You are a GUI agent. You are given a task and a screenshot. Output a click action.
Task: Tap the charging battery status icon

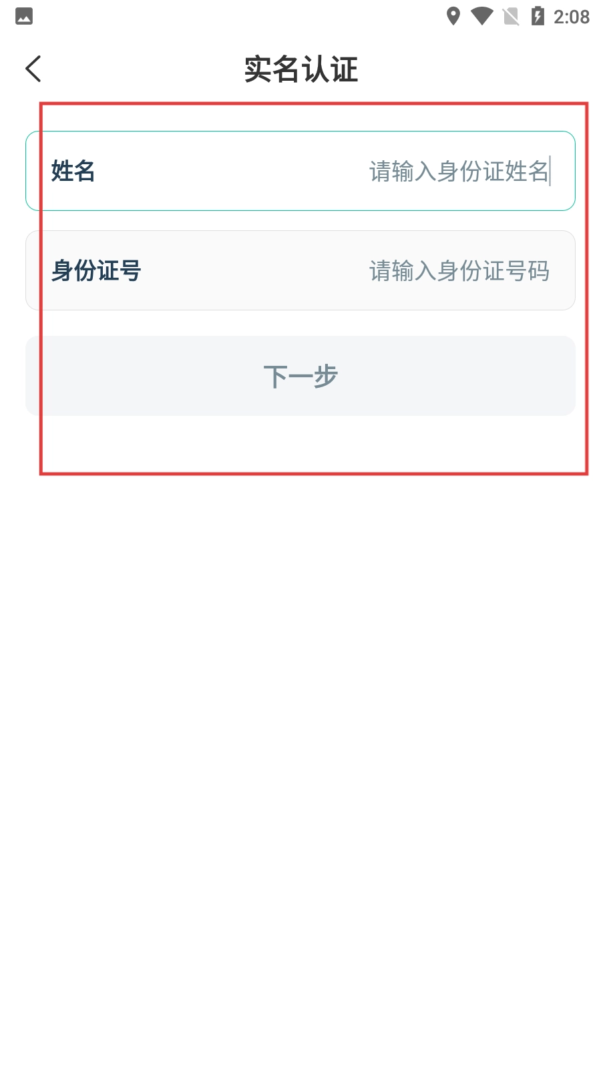538,16
